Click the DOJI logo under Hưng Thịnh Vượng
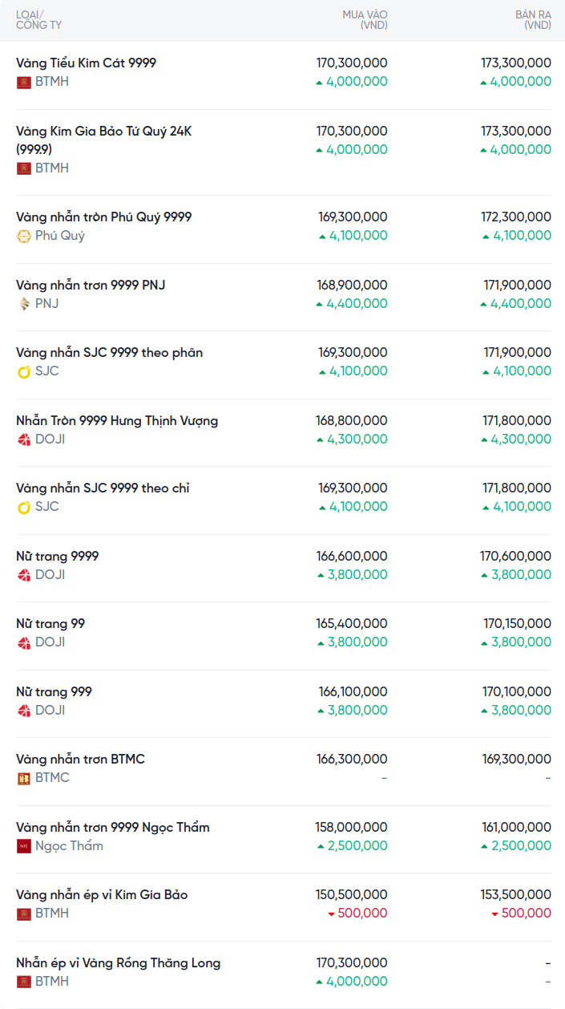The height and width of the screenshot is (1009, 565). pyautogui.click(x=24, y=440)
